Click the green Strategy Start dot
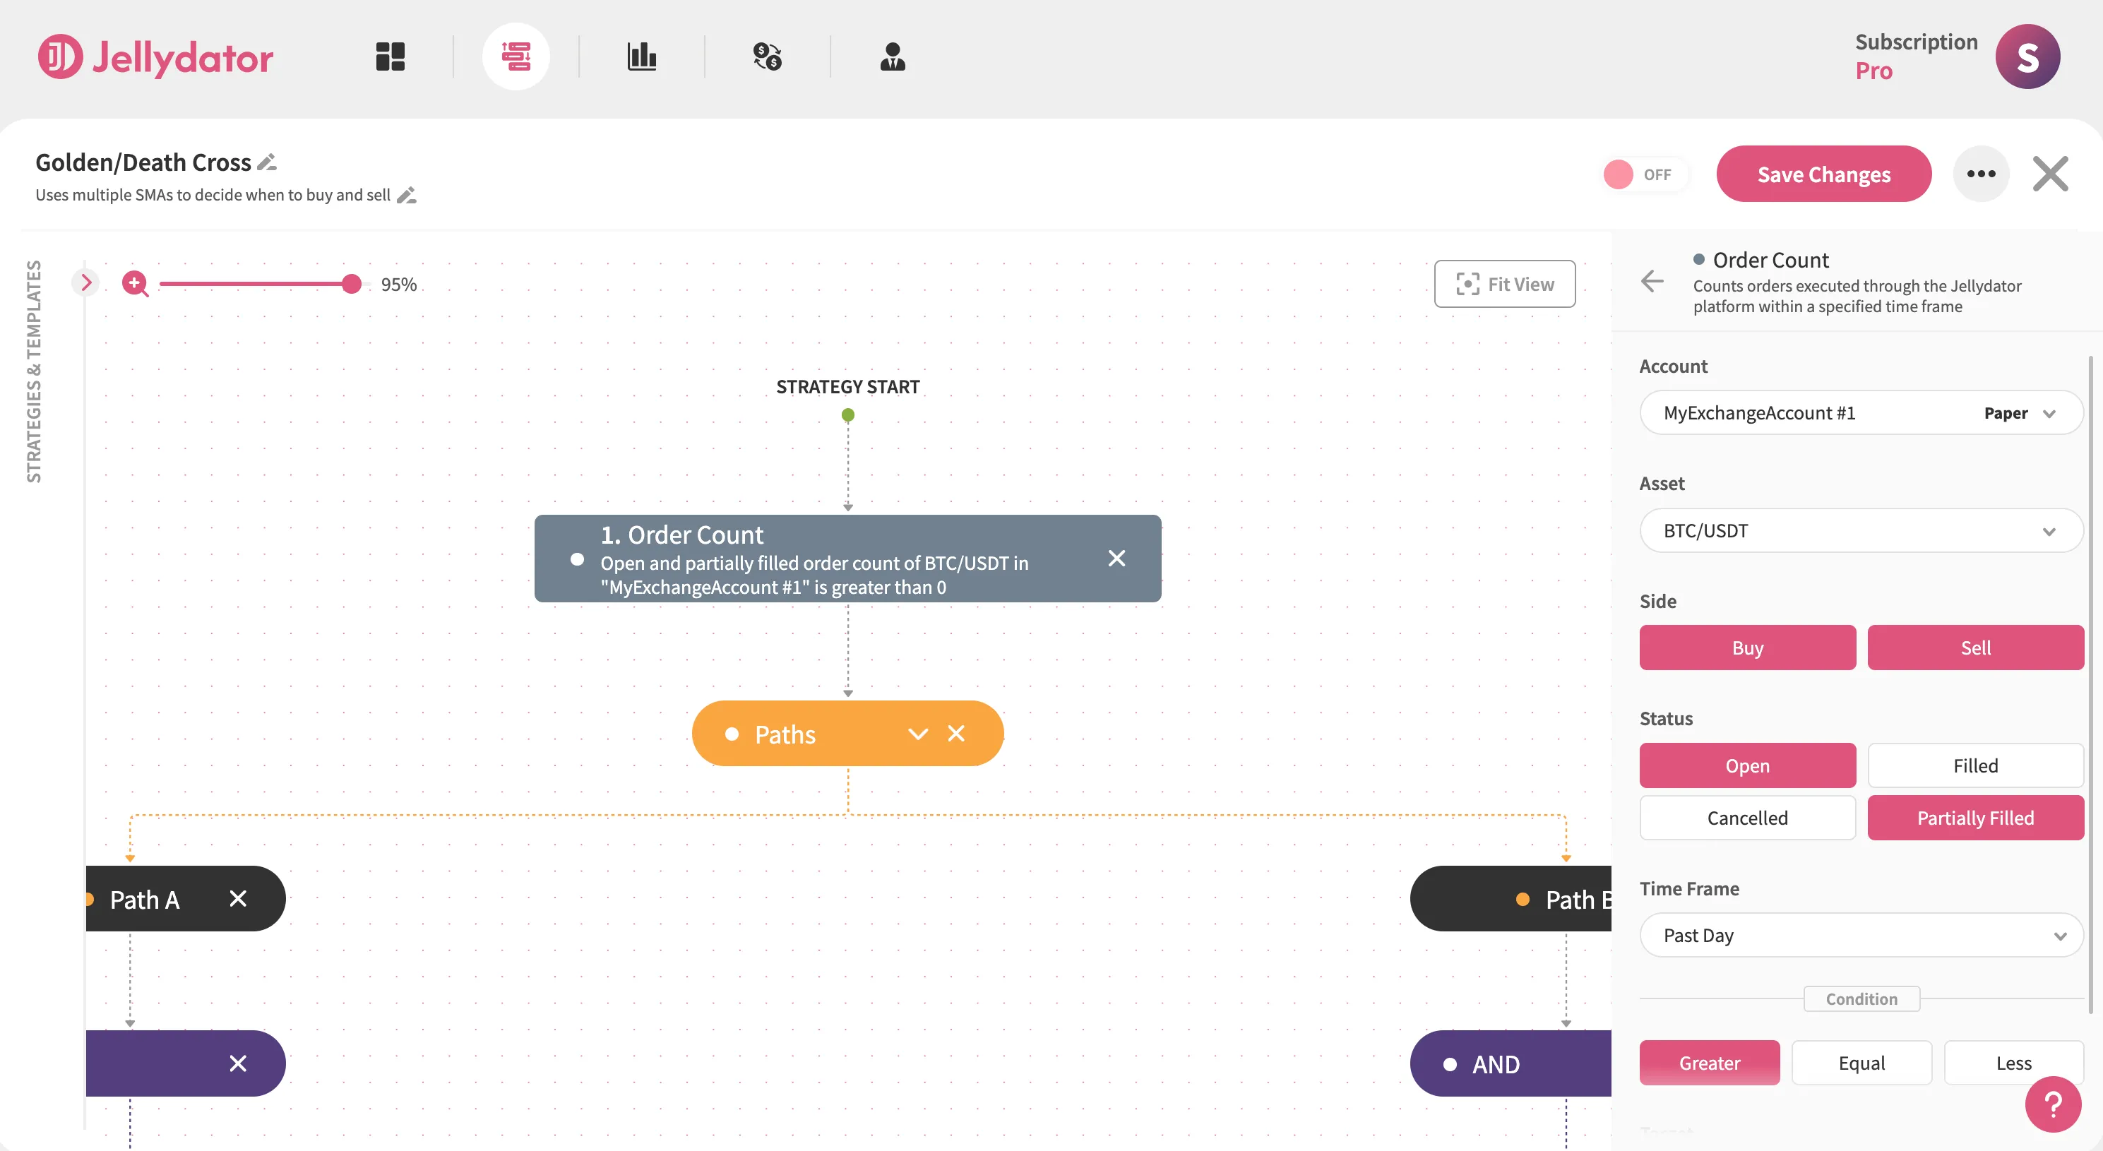Image resolution: width=2103 pixels, height=1151 pixels. 848,415
